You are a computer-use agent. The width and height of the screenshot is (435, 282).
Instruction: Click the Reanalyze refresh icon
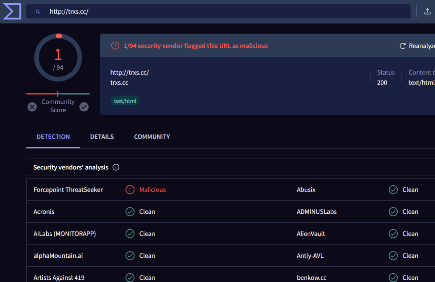pos(402,46)
